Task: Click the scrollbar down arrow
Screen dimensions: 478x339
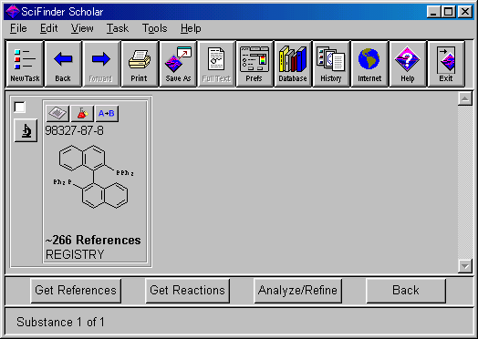Action: [x=465, y=266]
